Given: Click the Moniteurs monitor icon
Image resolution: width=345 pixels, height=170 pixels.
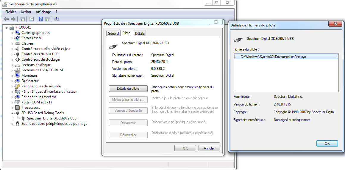Looking at the screenshot, I should point(18,75).
